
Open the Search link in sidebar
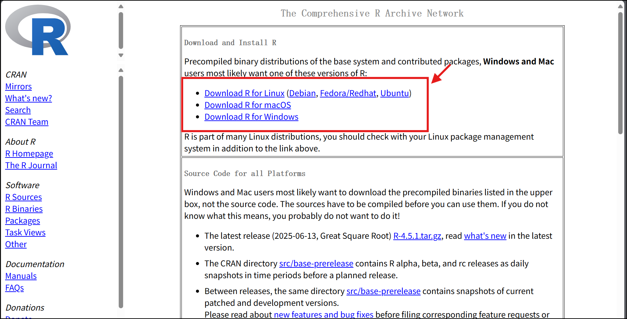pos(18,110)
